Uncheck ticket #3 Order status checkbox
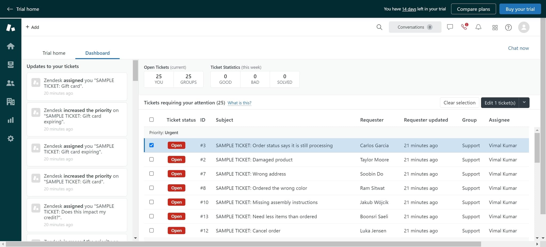Screen dimensions: 546x247 tap(151, 145)
